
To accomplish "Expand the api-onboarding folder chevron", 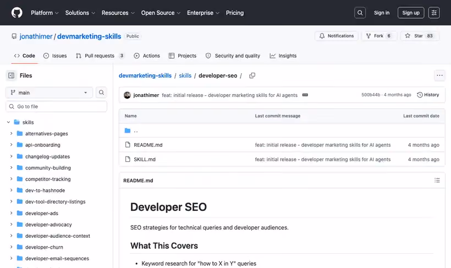I will click(11, 145).
